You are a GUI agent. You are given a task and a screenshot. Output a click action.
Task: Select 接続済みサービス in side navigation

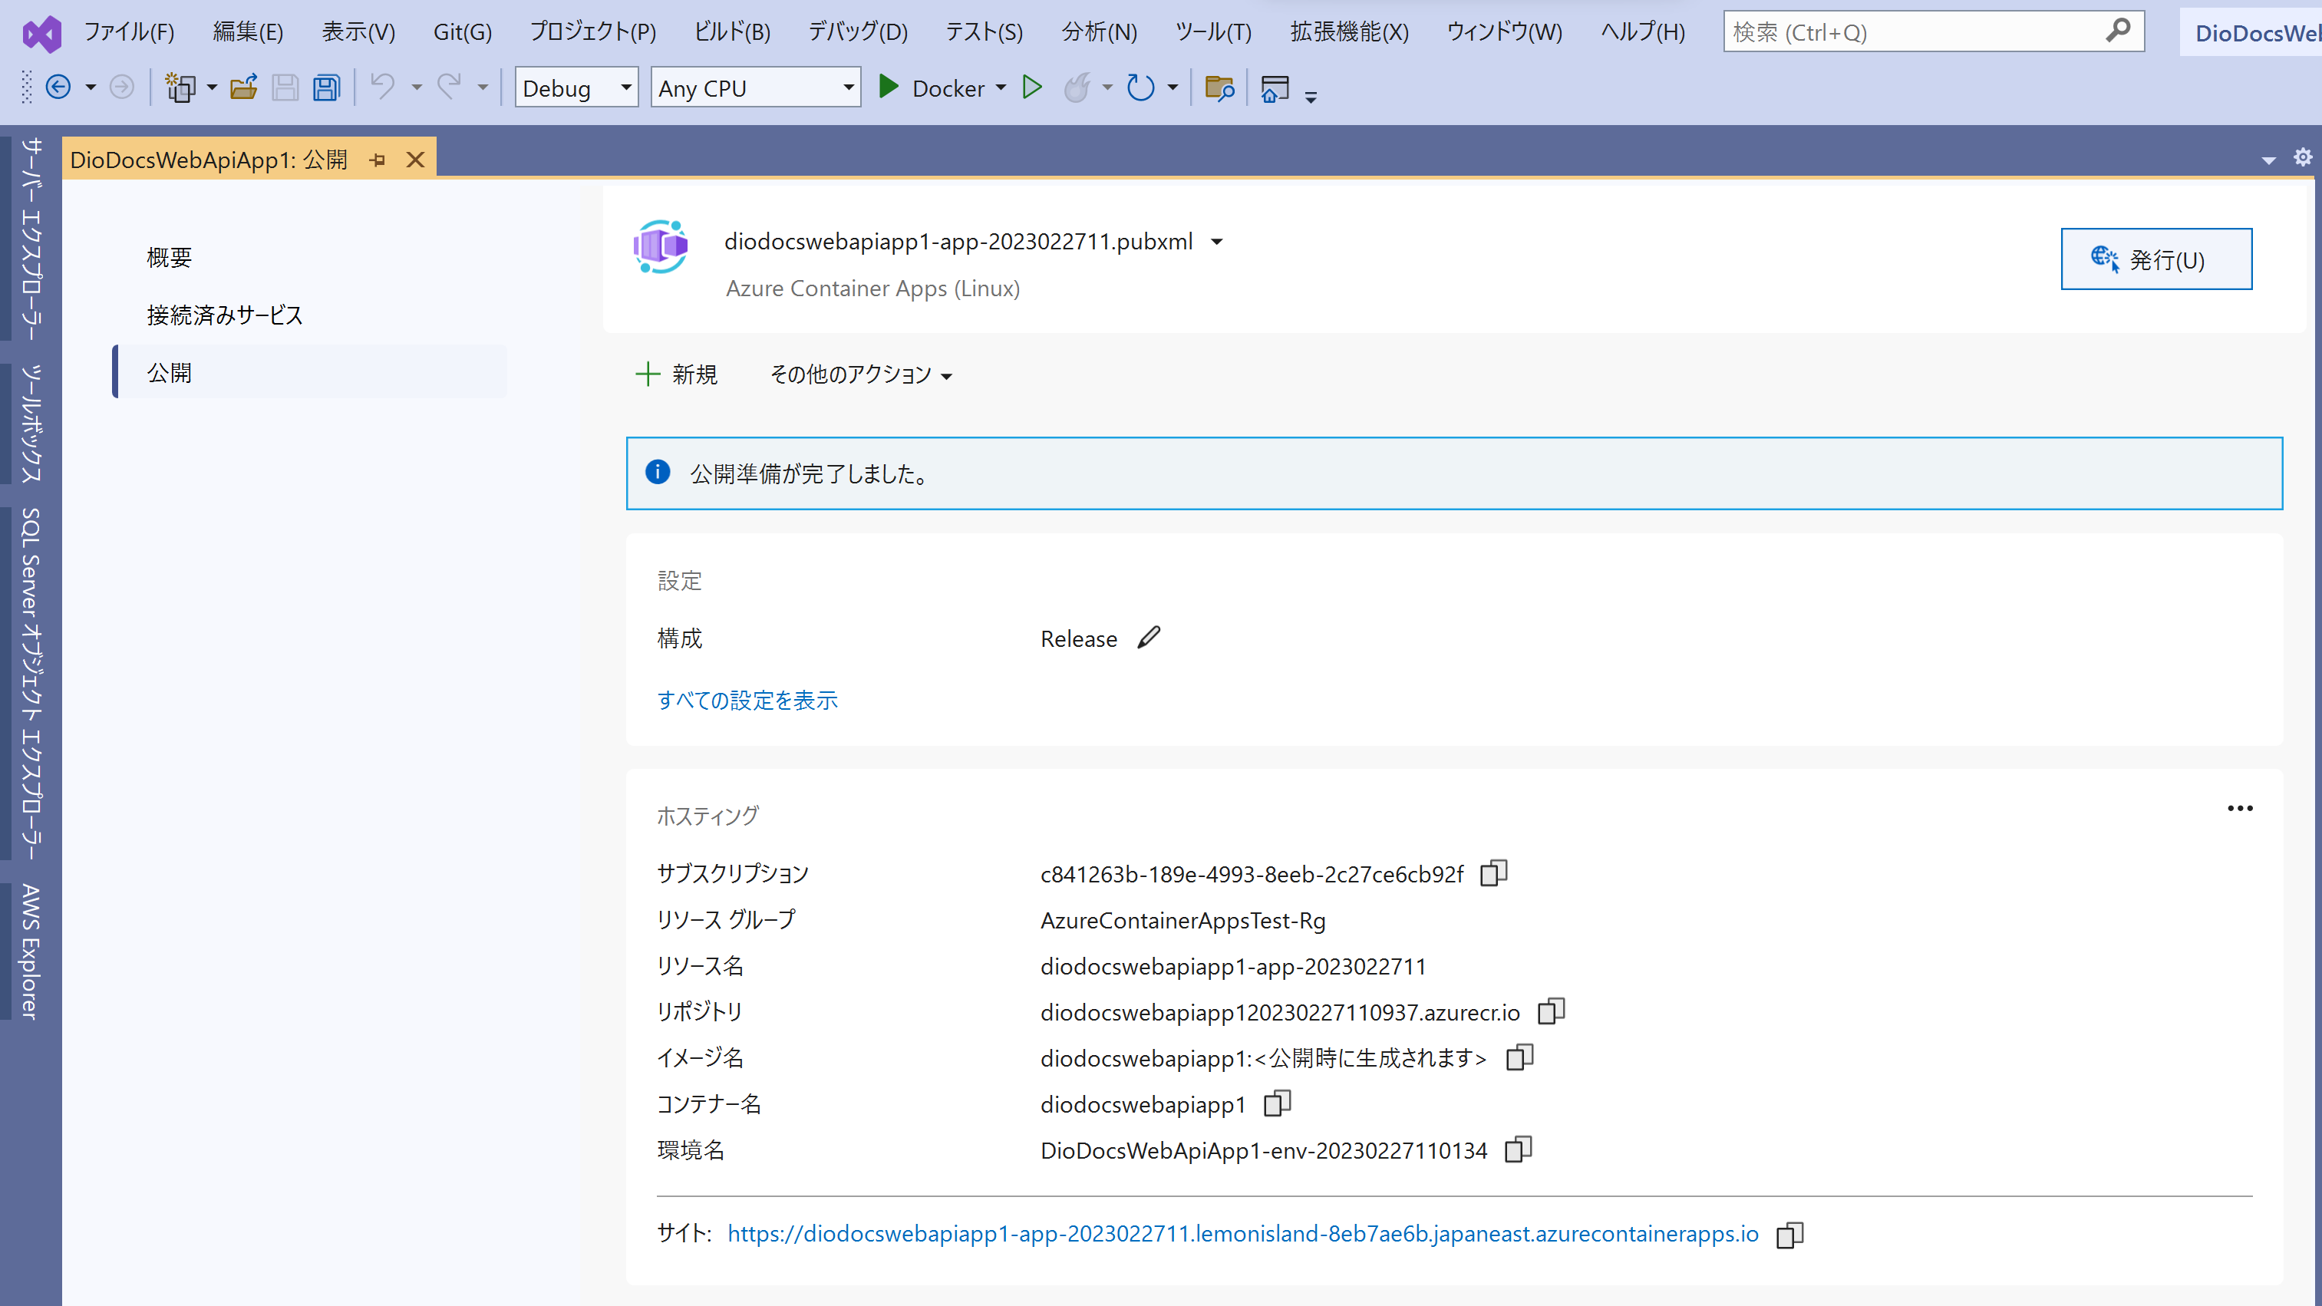224,315
